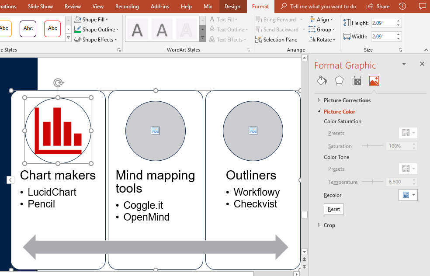Click picture placeholder icon above Outliners

point(253,131)
